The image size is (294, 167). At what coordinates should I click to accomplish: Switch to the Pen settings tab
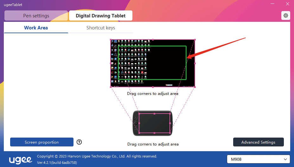point(36,16)
